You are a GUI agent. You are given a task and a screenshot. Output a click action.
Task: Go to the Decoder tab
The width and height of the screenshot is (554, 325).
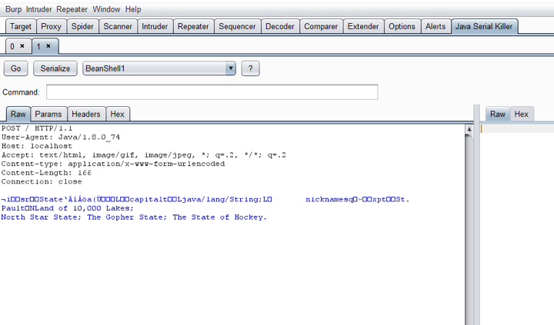(279, 26)
